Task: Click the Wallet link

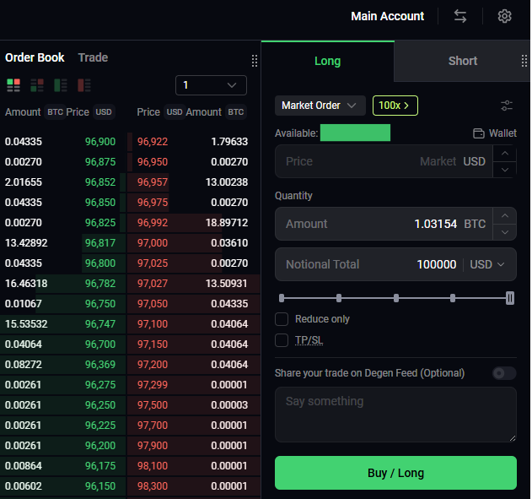Action: coord(502,133)
